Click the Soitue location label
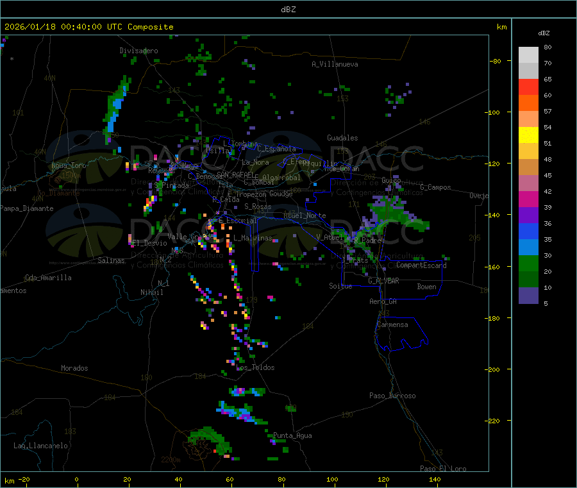 pos(340,286)
